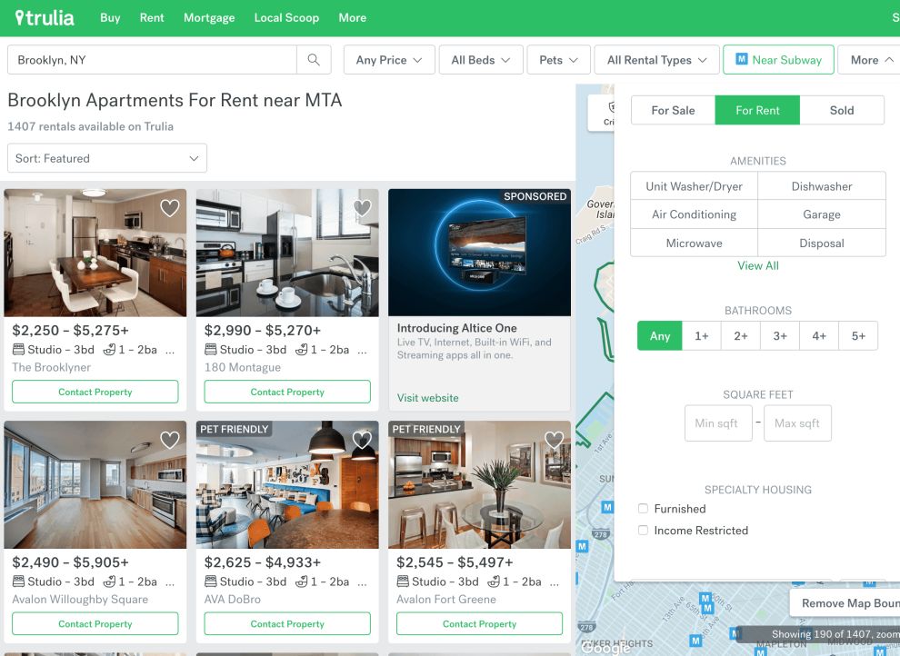
Task: Click the Max sqft input field
Action: (x=797, y=423)
